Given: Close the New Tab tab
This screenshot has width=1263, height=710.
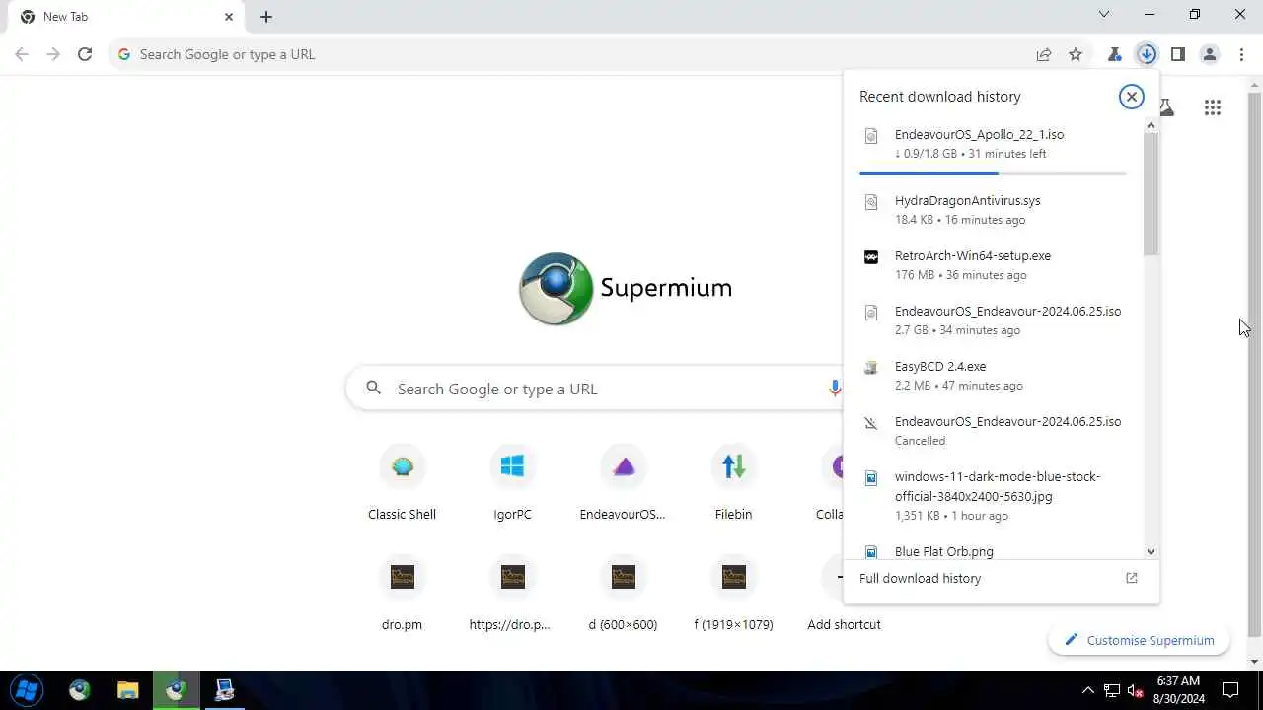Looking at the screenshot, I should point(229,17).
